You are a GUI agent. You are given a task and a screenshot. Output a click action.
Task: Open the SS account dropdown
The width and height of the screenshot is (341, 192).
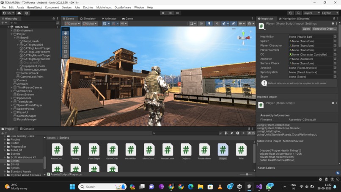click(x=8, y=13)
